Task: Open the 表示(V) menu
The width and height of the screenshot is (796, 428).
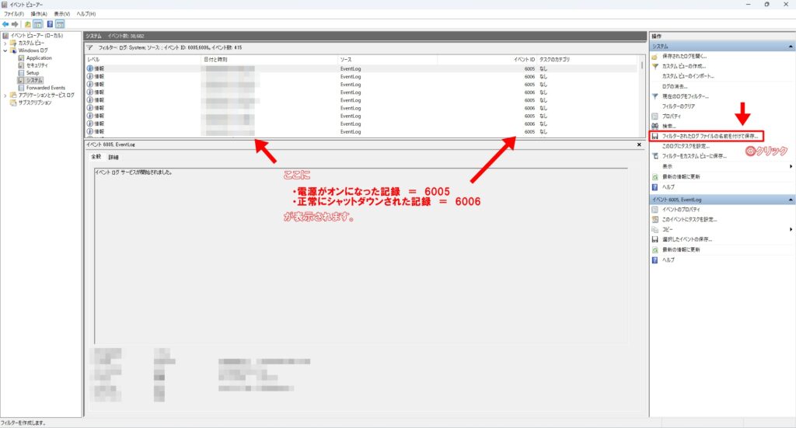Action: pyautogui.click(x=62, y=14)
